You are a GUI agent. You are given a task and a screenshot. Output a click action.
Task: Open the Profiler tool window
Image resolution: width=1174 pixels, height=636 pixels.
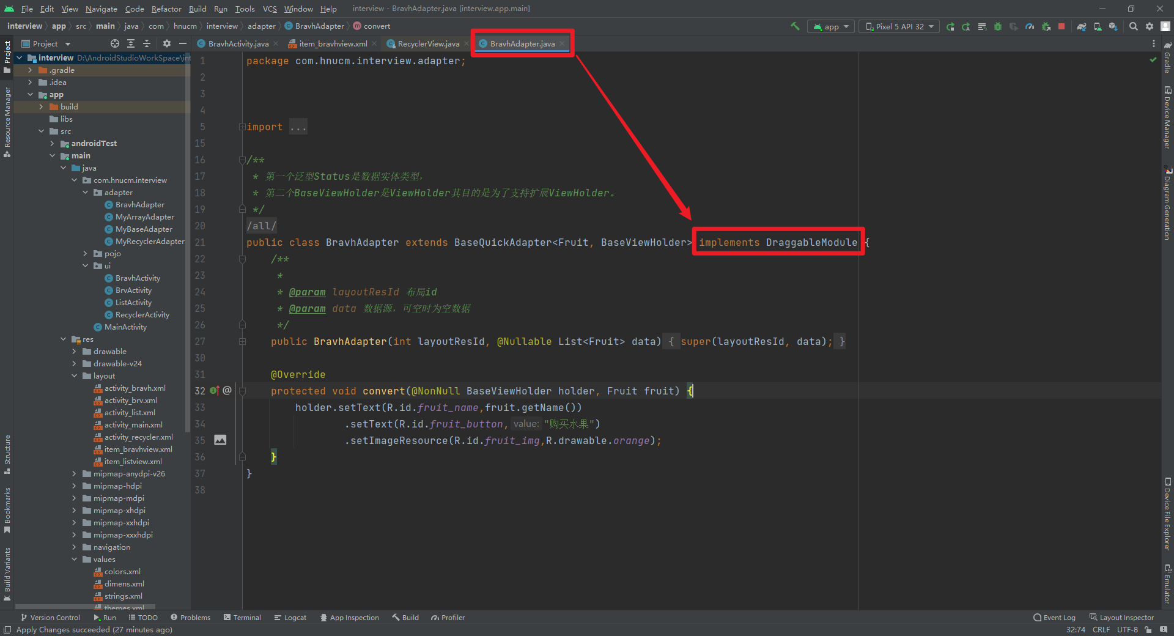448,618
